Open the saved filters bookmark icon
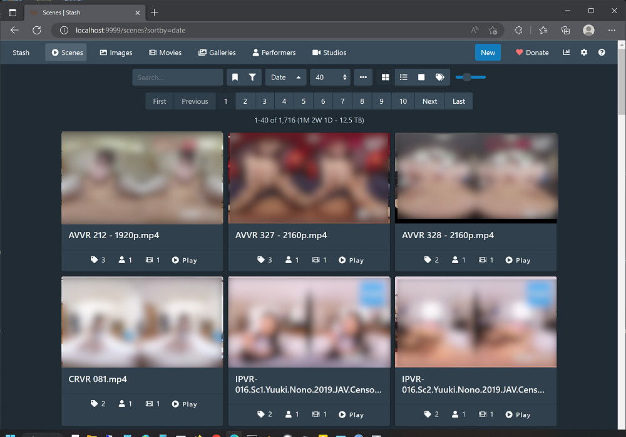The width and height of the screenshot is (626, 437). coord(235,78)
